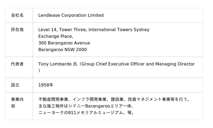Click the 代表者 label cell
The image size is (213, 128).
point(19,67)
